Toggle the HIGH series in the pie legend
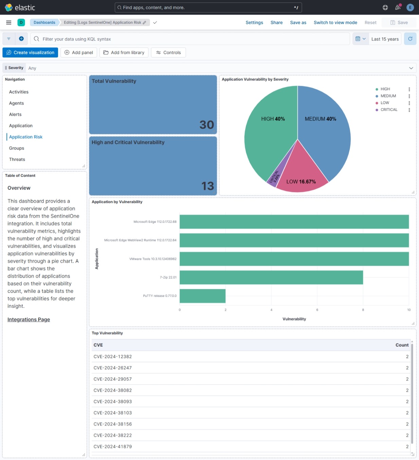The image size is (419, 460). click(385, 89)
